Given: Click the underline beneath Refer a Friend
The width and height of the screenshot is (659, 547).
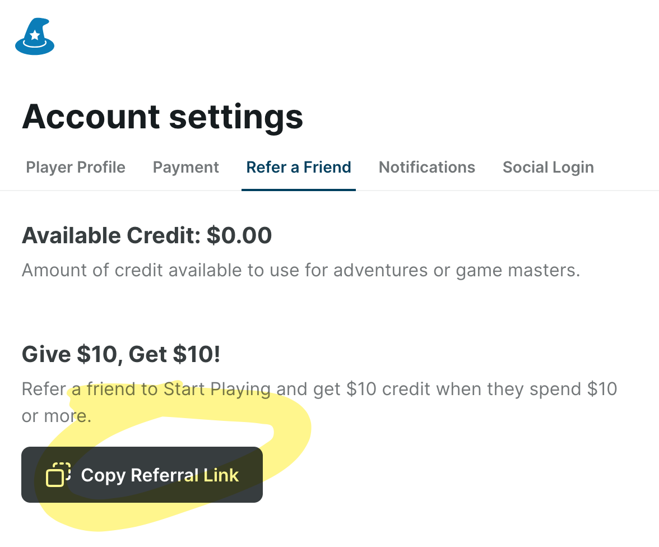Looking at the screenshot, I should click(299, 189).
